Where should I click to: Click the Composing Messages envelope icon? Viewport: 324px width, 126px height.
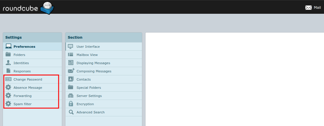(71, 71)
